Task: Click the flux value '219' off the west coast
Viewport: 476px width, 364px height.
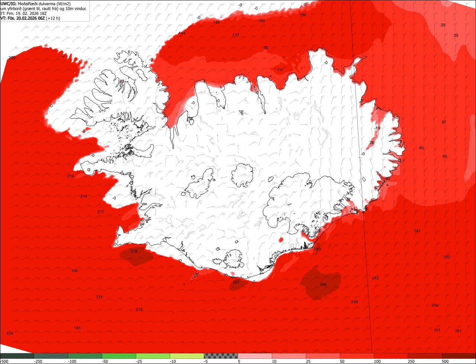Action: pyautogui.click(x=70, y=176)
